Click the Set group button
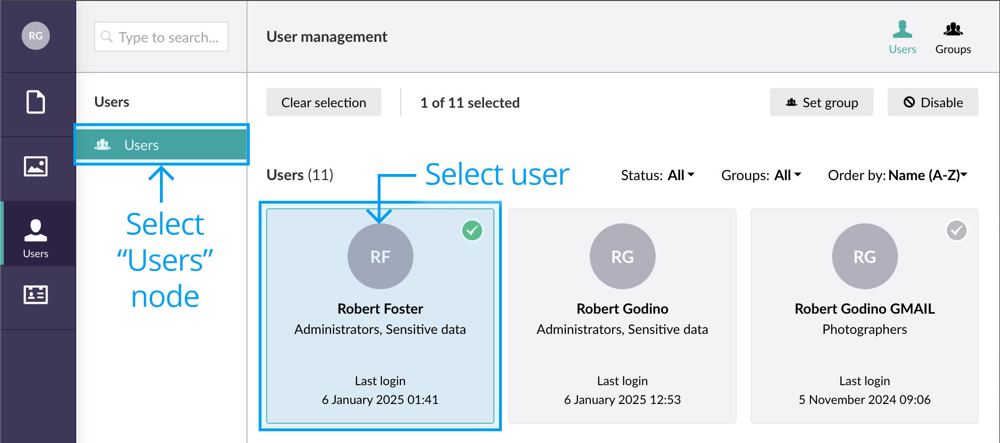The height and width of the screenshot is (443, 1000). pos(821,102)
